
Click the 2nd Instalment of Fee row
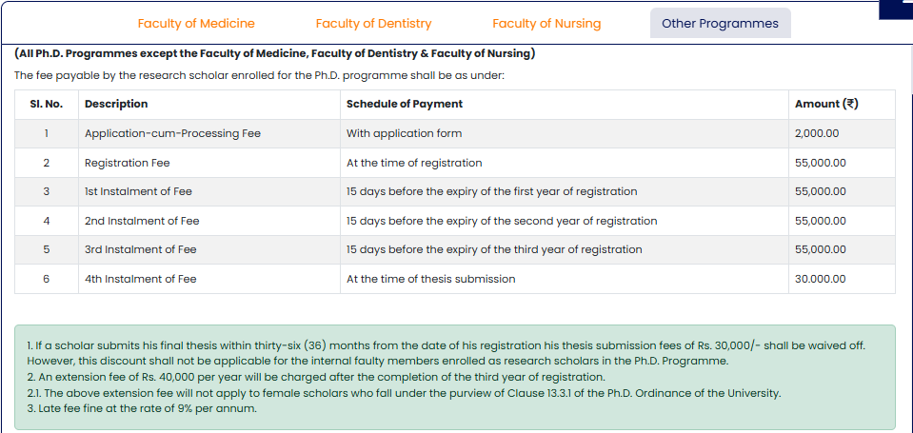click(x=142, y=221)
